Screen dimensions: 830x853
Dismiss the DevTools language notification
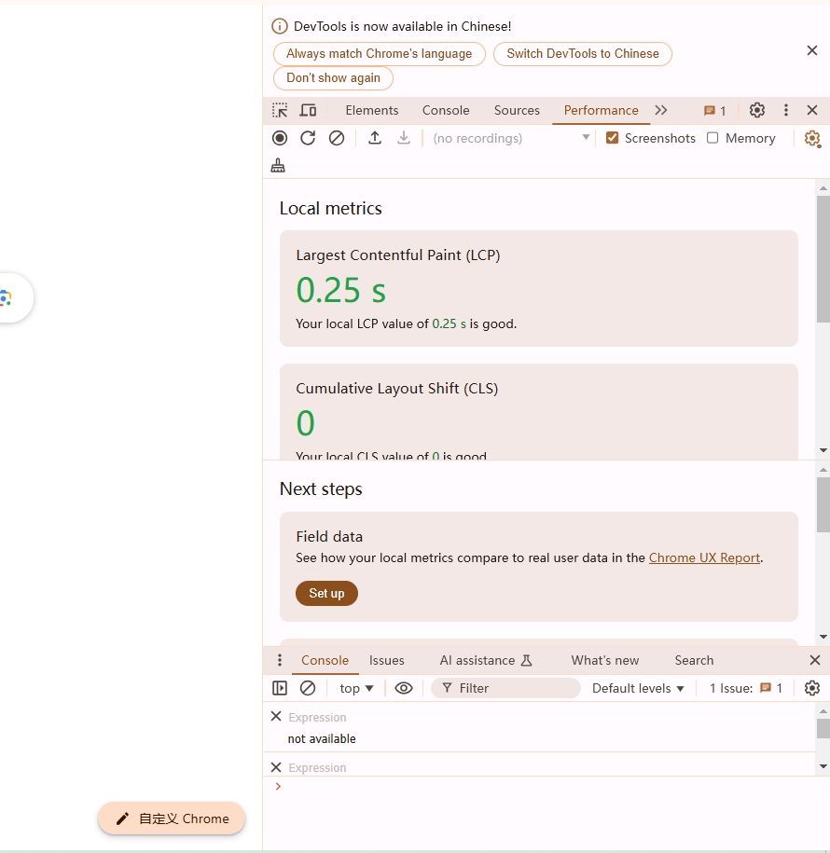pos(812,50)
